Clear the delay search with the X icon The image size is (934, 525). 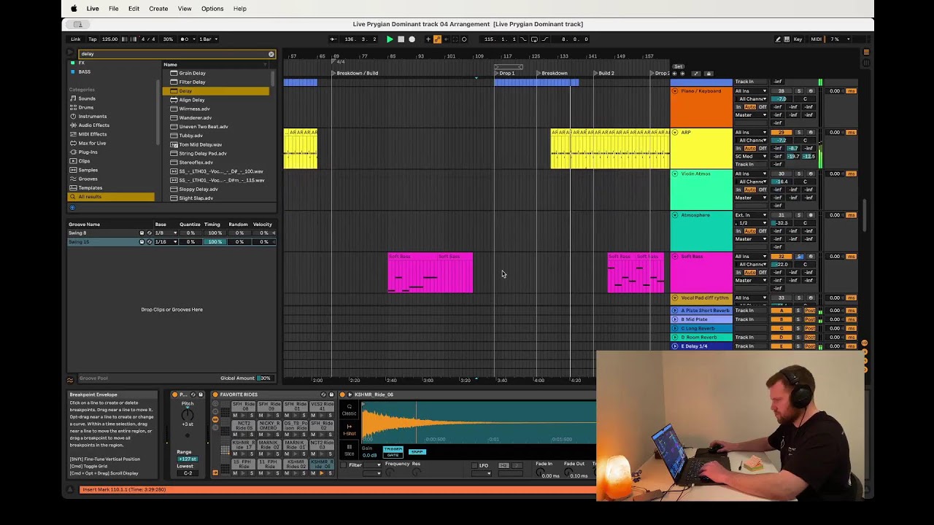271,54
